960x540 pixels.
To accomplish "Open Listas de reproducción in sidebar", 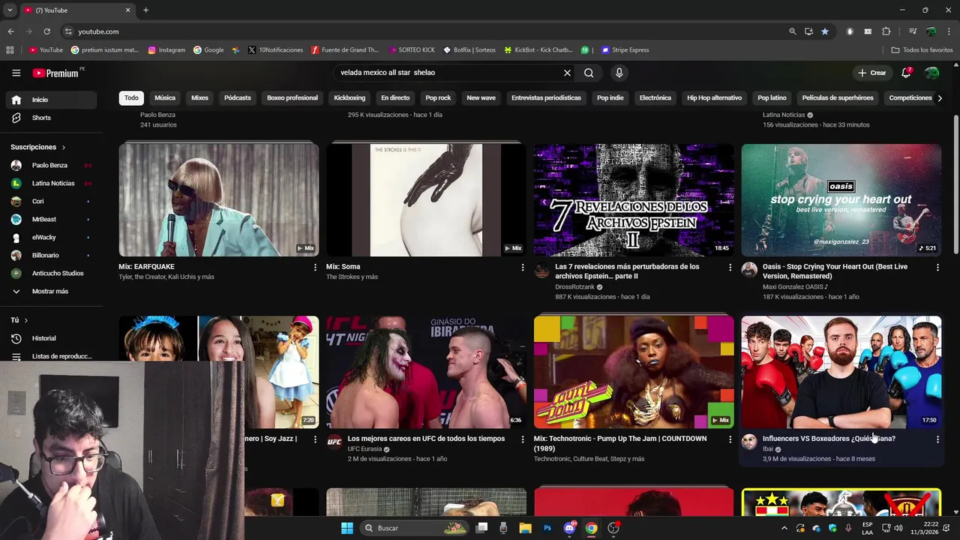I will [x=51, y=356].
